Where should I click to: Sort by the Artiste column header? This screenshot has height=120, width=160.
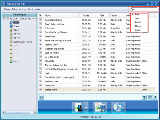[x=117, y=15]
